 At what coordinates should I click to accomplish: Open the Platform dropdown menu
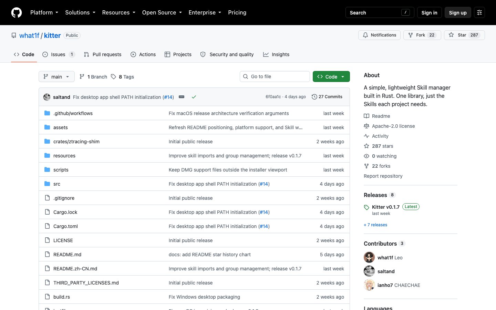[x=44, y=12]
